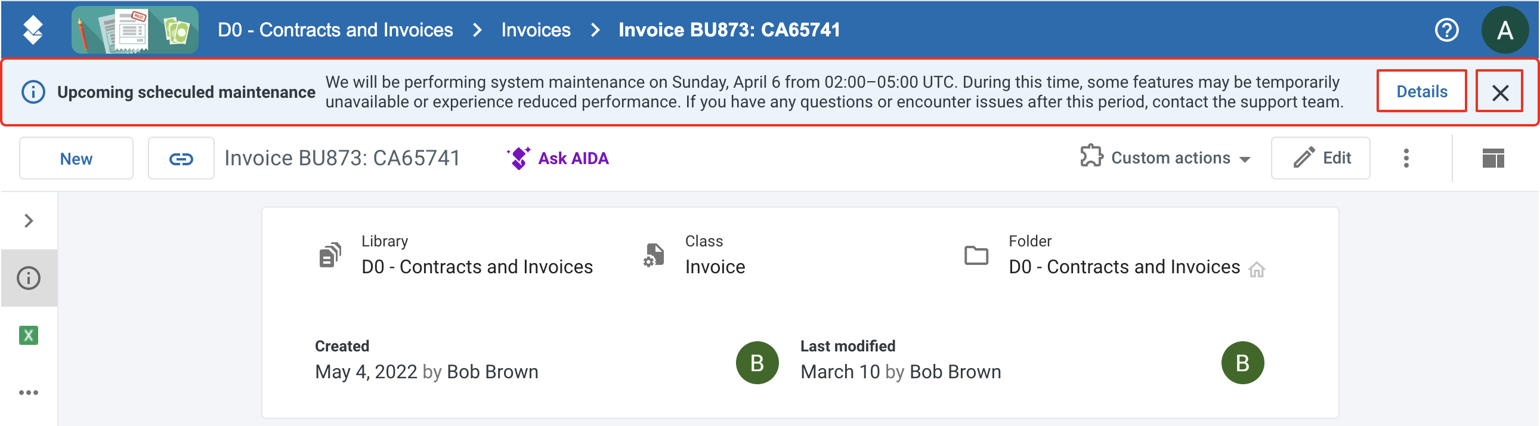Open the vertical three-dot more menu
Viewport: 1540px width, 426px height.
(1406, 158)
